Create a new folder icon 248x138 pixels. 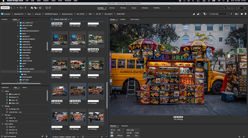242,14
